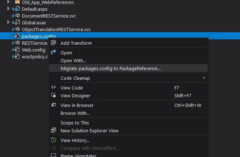The height and width of the screenshot is (157, 240).
Task: Click the Add Transform icon
Action: (x=53, y=43)
